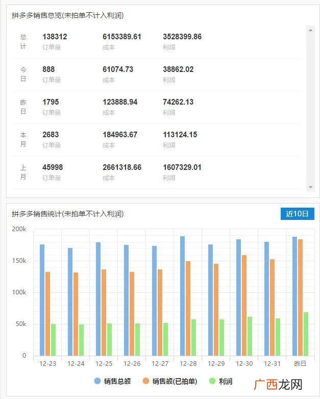This screenshot has width=320, height=399.
Task: Click this month's profit 113124.15
Action: [x=180, y=135]
